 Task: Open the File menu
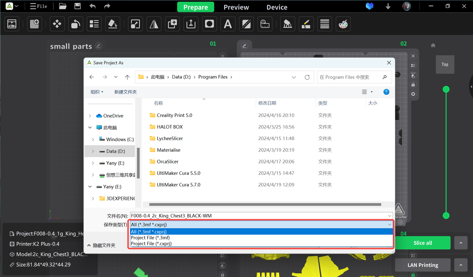click(x=38, y=6)
